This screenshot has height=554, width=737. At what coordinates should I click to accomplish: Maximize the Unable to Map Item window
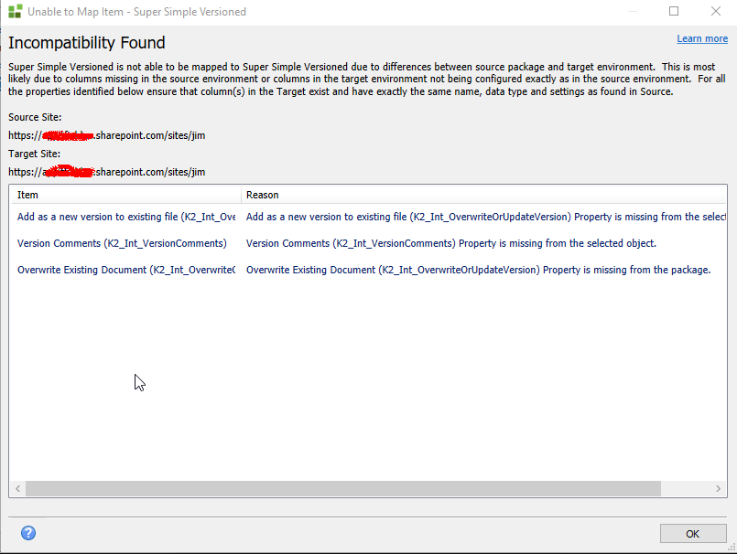pyautogui.click(x=674, y=11)
